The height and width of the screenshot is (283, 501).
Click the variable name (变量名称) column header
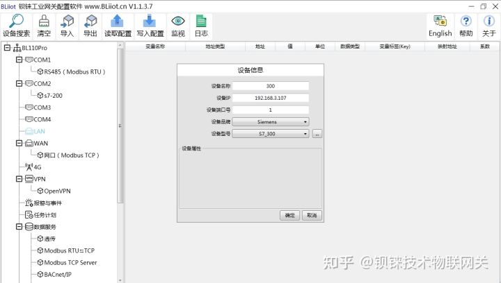155,46
